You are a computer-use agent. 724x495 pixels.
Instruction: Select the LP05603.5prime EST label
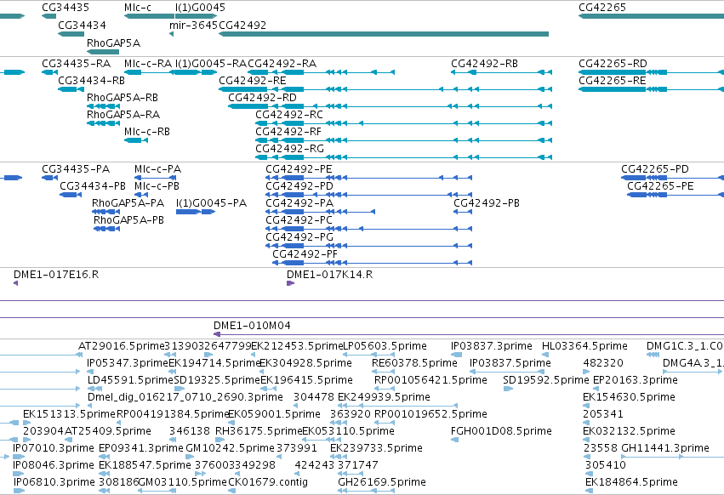tap(385, 346)
